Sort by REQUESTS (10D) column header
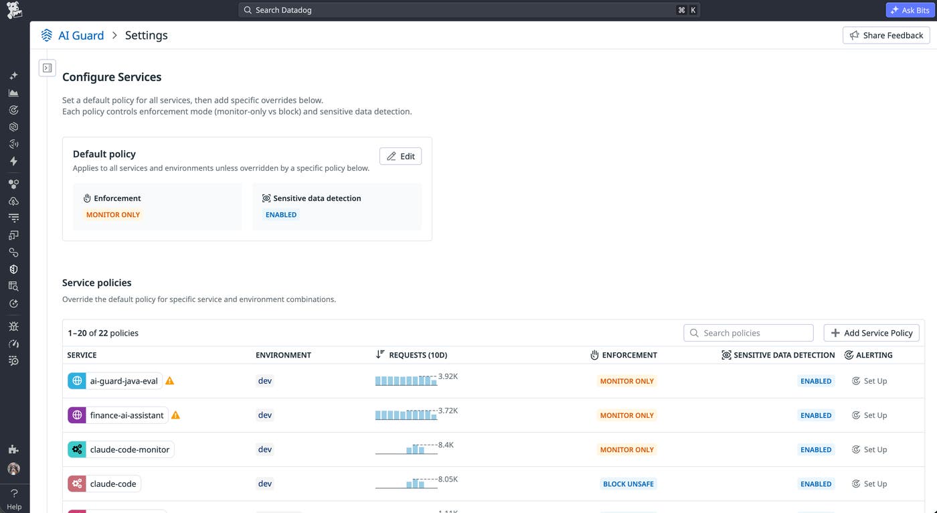 point(418,355)
